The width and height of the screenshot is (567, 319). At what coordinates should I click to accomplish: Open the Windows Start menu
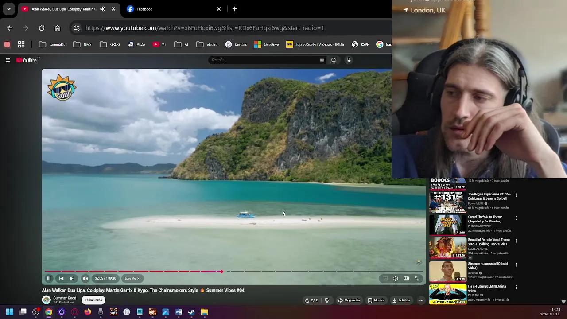click(9, 312)
